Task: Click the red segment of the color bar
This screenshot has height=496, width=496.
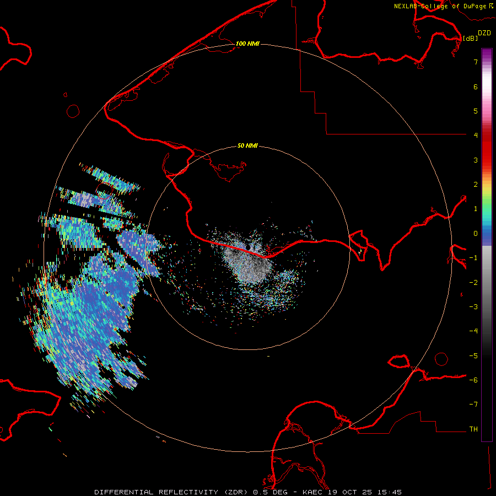Action: click(x=487, y=147)
